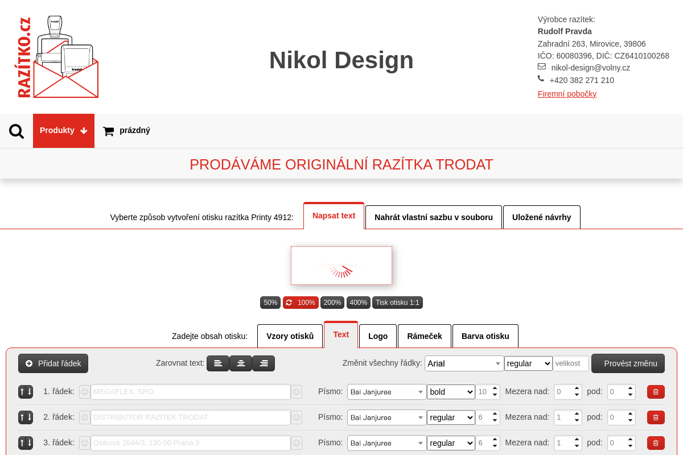Click the stamp imprint preview
683x455 pixels.
(341, 266)
